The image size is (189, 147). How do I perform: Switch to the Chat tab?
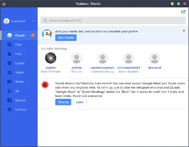coord(18,45)
